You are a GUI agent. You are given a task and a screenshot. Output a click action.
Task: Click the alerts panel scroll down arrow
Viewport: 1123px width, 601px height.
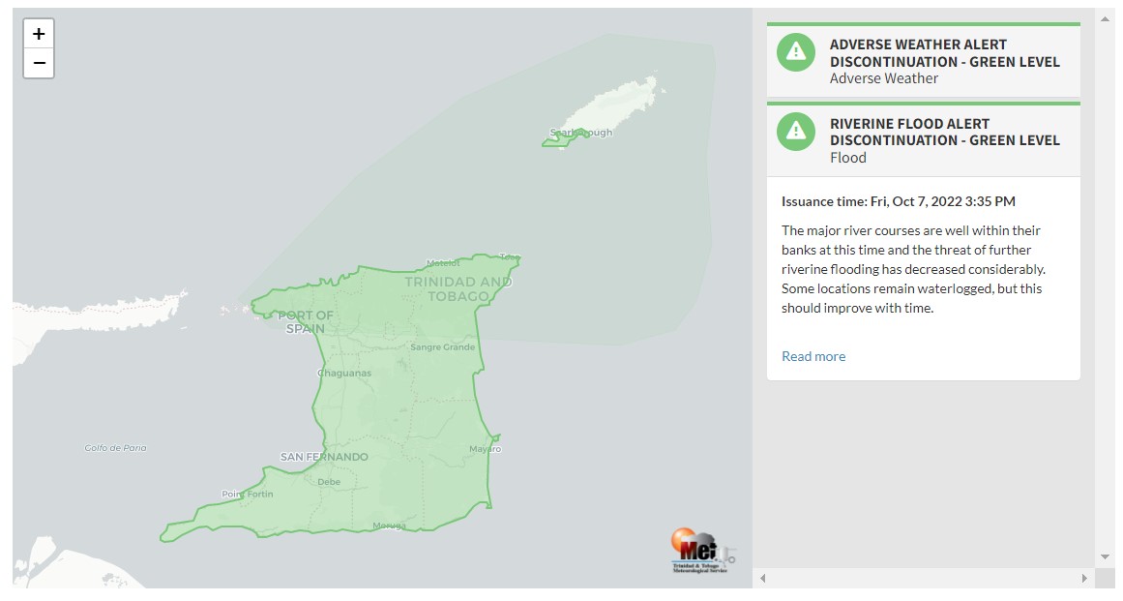coord(1105,556)
